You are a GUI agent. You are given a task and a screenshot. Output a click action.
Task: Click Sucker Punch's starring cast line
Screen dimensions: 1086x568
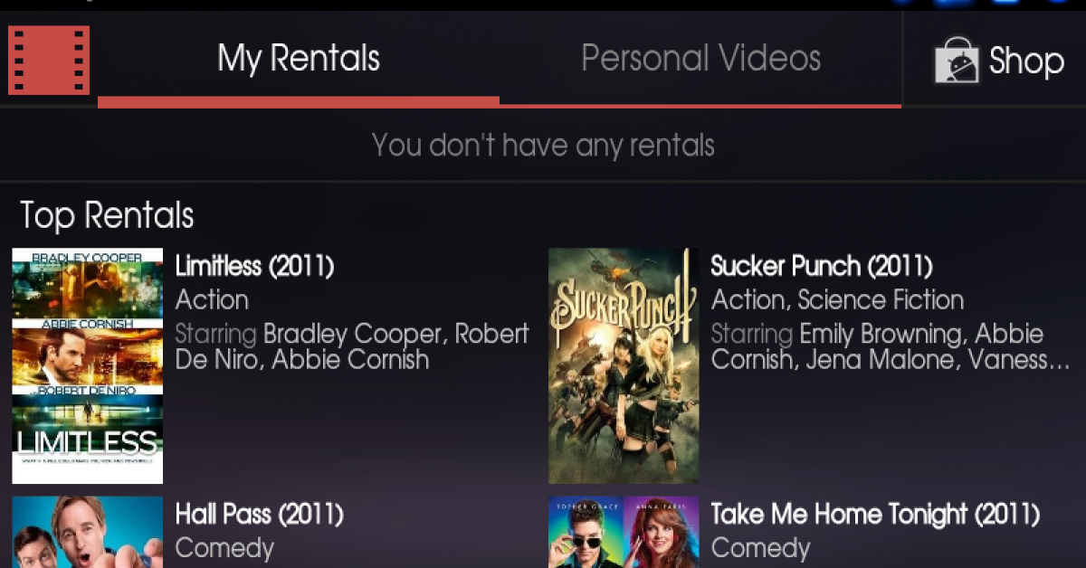click(891, 346)
